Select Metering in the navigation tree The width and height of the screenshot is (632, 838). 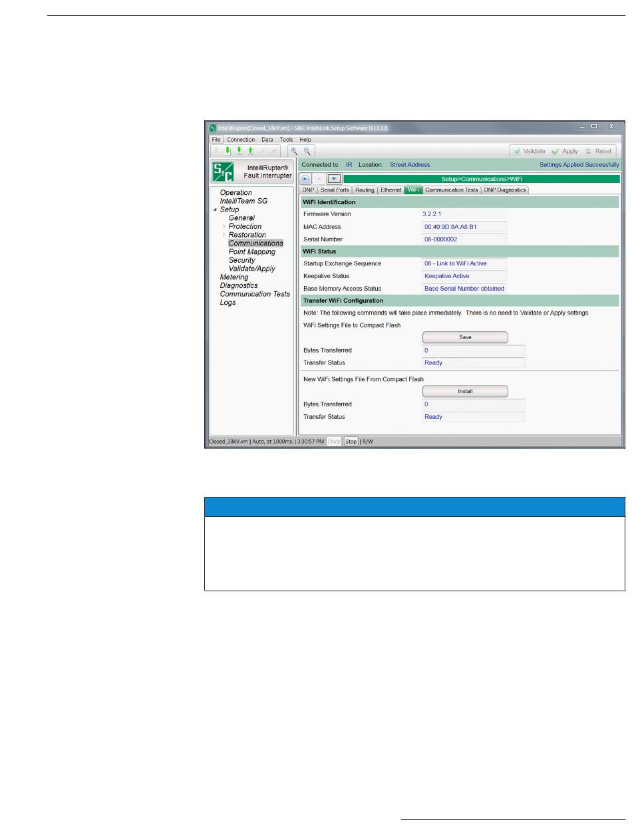(x=234, y=277)
